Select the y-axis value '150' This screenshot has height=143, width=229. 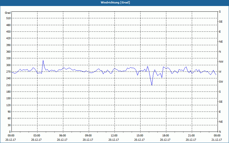9,98
